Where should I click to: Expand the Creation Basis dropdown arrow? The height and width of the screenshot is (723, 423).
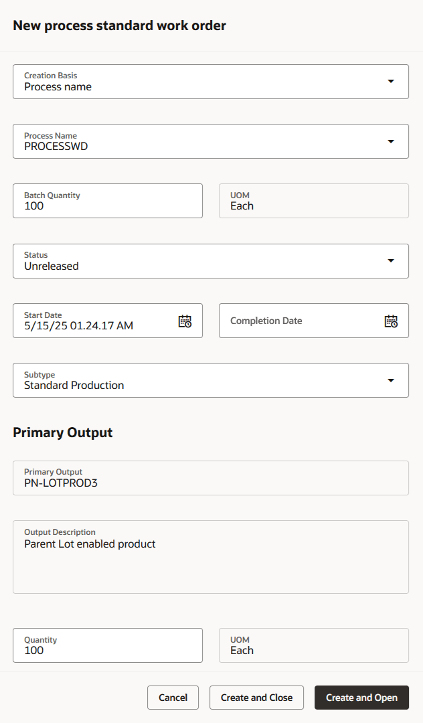(x=390, y=81)
